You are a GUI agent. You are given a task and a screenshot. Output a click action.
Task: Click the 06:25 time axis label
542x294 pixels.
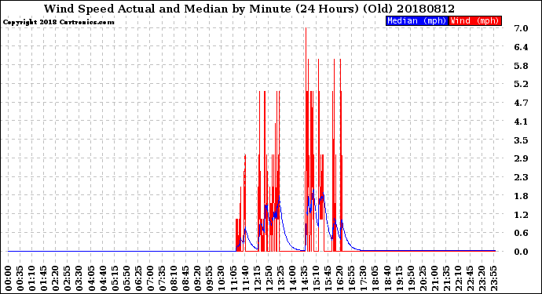[138, 278]
